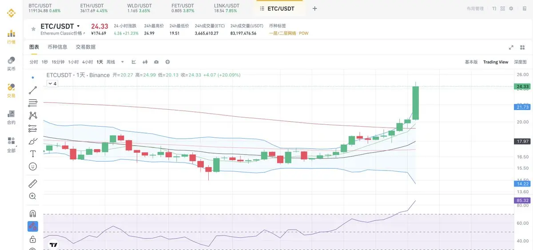Select the 4小时 interval

click(88, 62)
